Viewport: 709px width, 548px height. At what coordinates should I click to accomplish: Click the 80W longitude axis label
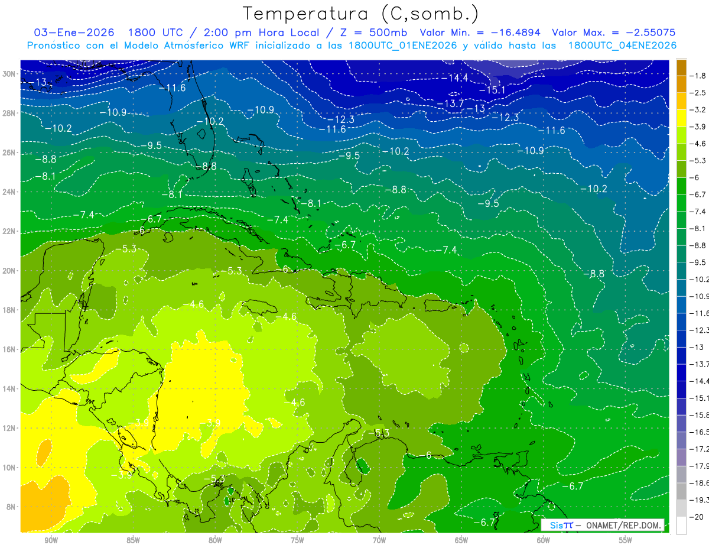pyautogui.click(x=215, y=540)
